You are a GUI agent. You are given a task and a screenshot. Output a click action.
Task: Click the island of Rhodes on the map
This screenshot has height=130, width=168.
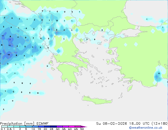pos(130,88)
